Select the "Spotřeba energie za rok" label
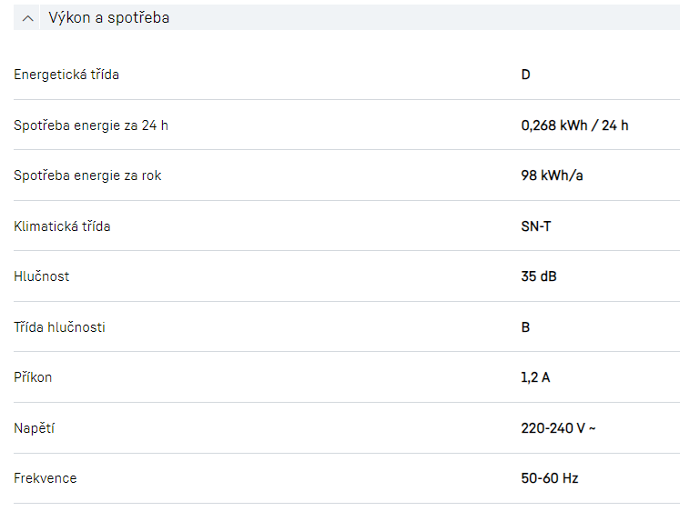This screenshot has width=680, height=511. (x=87, y=175)
